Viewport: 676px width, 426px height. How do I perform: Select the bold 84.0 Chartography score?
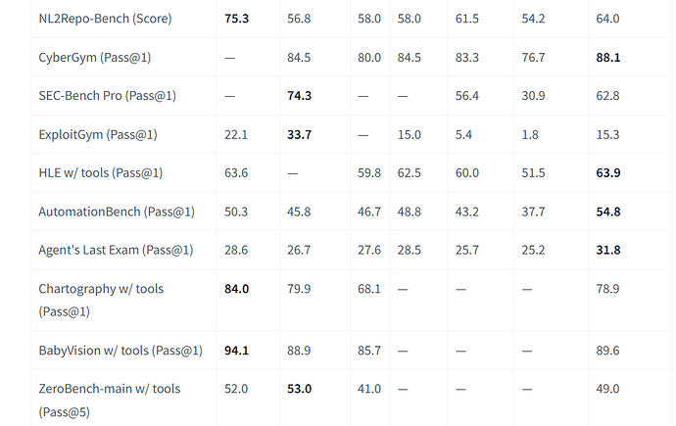tap(237, 289)
